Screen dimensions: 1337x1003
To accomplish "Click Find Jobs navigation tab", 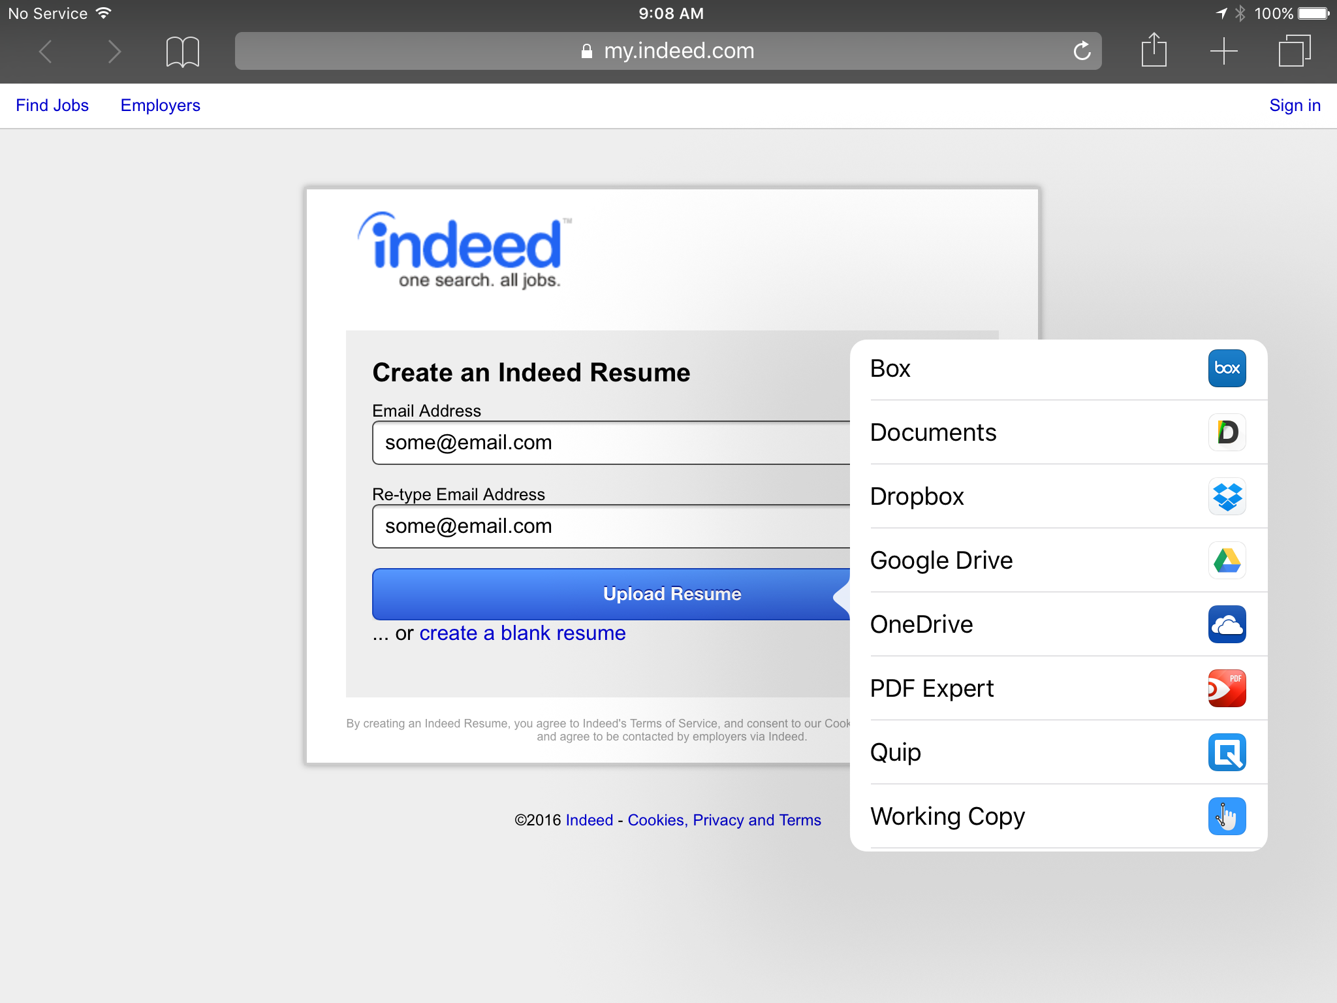I will (x=53, y=104).
